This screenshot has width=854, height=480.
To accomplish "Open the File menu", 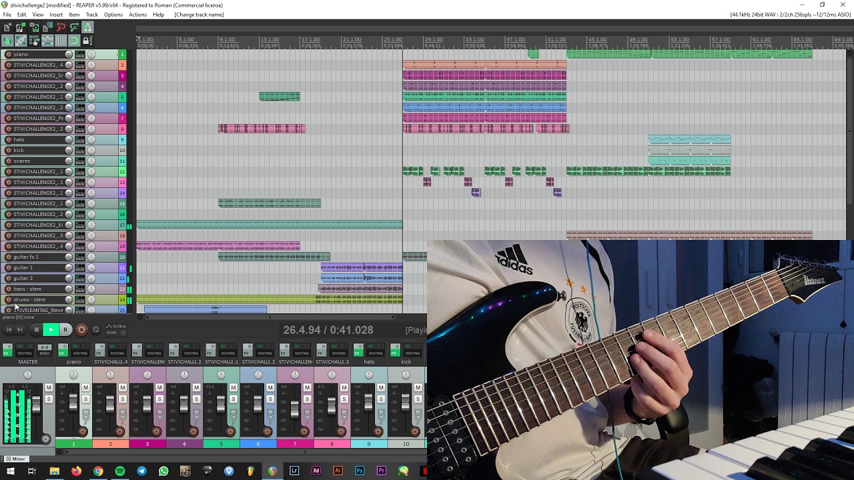I will [x=7, y=15].
